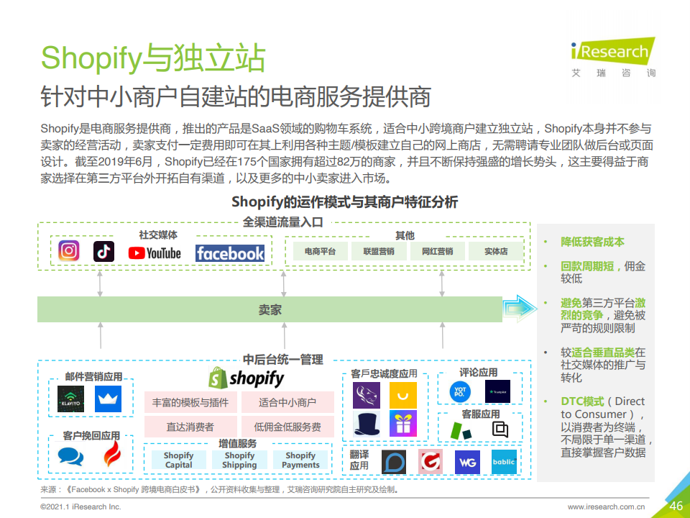Click the purple lion loyalty app icon

366,396
